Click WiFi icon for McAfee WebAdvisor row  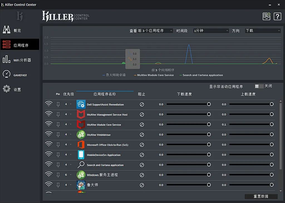click(x=49, y=134)
